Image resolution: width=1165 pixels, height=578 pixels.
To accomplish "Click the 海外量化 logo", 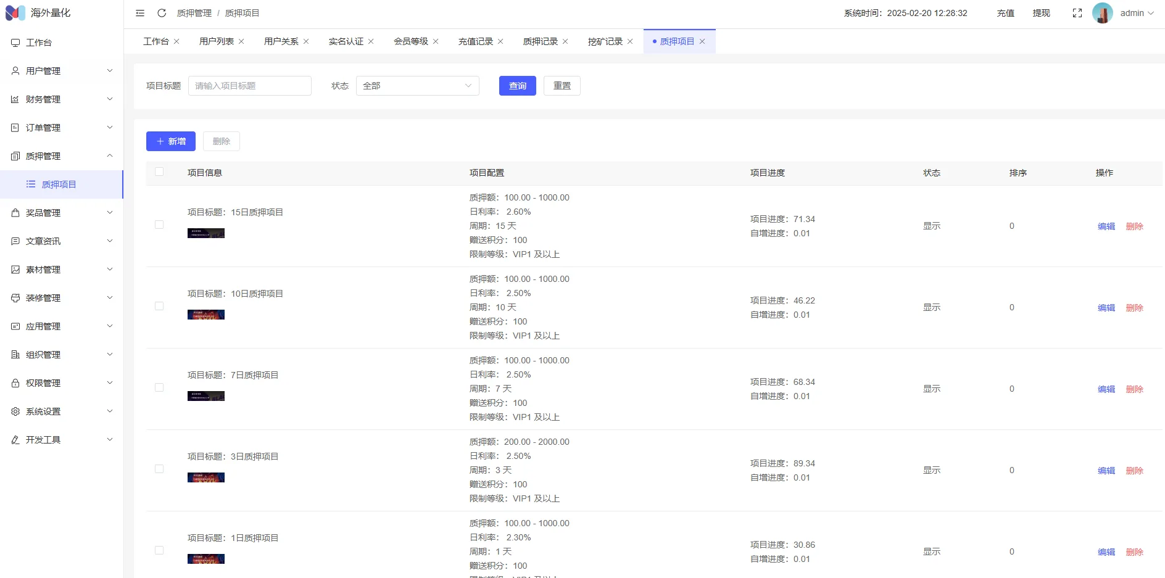I will pos(38,13).
